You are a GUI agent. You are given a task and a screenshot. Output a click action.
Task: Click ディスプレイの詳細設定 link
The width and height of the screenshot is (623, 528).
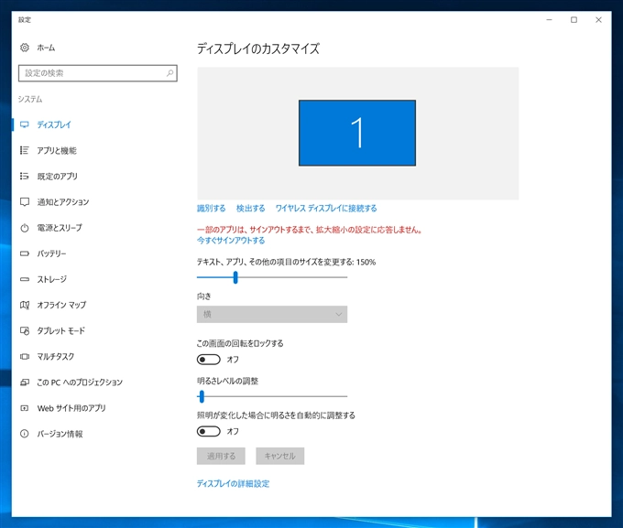coord(234,483)
